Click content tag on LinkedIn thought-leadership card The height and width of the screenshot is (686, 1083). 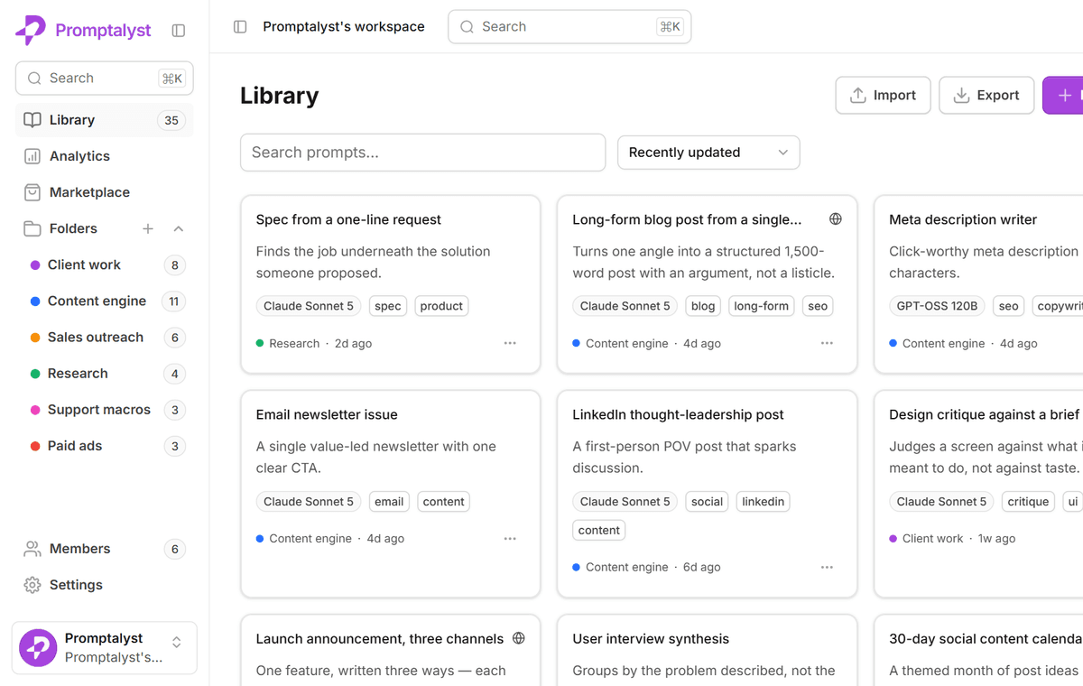(x=599, y=530)
